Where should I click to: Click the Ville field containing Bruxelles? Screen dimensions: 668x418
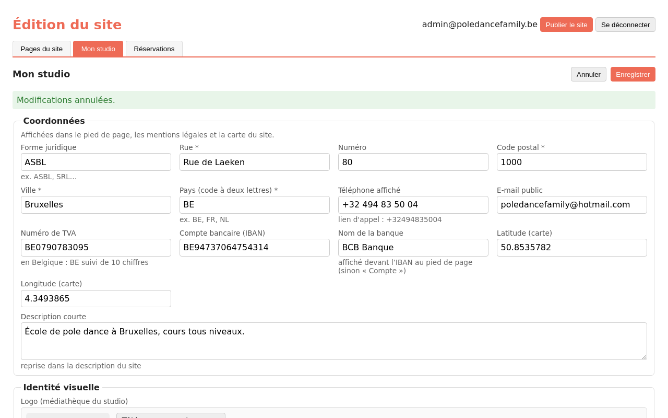click(x=96, y=205)
